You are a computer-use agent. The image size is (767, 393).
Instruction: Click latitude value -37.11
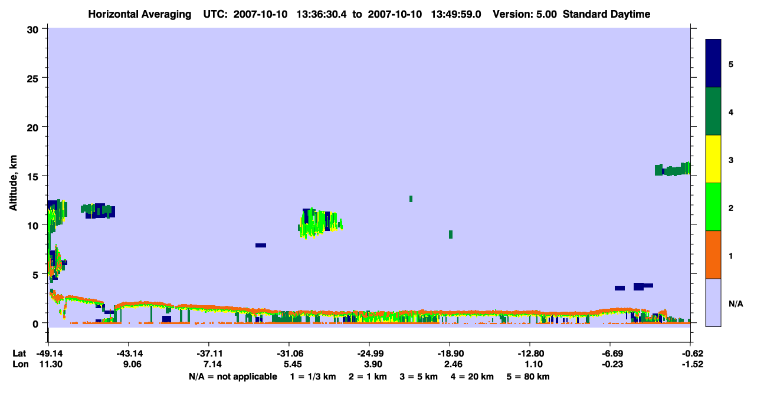(209, 354)
